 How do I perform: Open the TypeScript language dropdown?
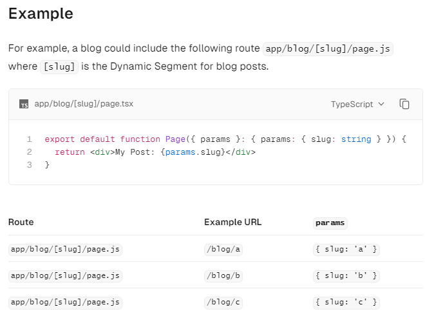(x=357, y=104)
